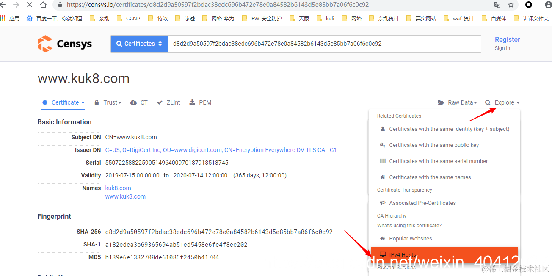The image size is (552, 276).
Task: Translate this page icon
Action: tap(497, 5)
